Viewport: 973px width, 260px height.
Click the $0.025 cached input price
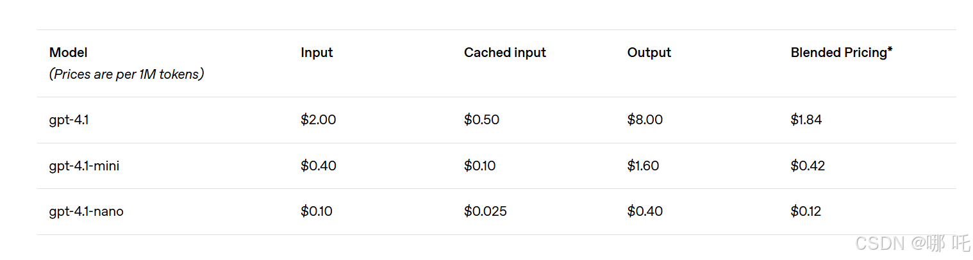[485, 211]
